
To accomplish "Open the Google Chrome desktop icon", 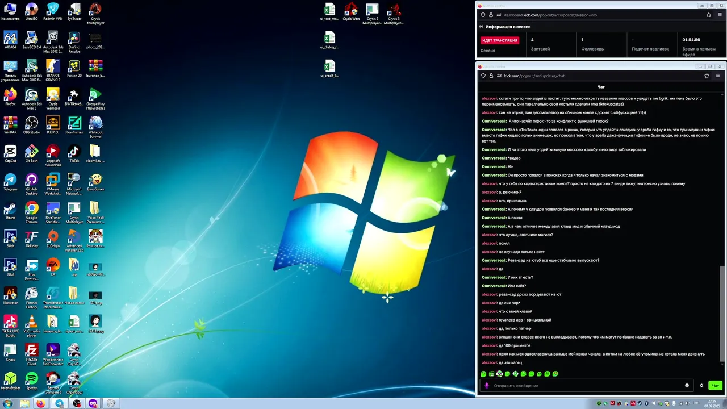I will coord(32,213).
